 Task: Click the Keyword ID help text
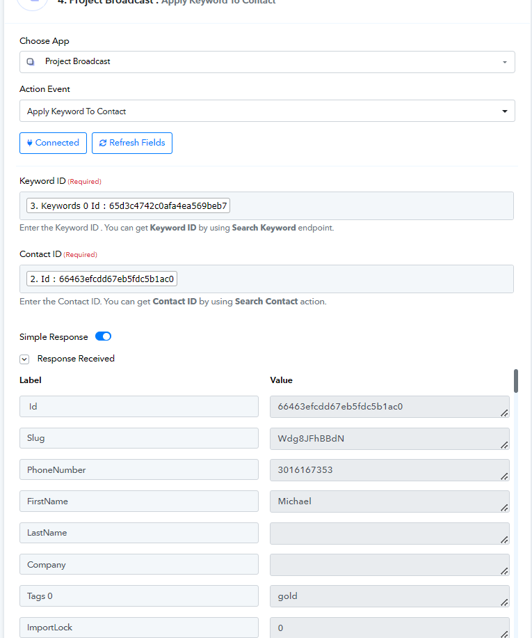pyautogui.click(x=177, y=228)
